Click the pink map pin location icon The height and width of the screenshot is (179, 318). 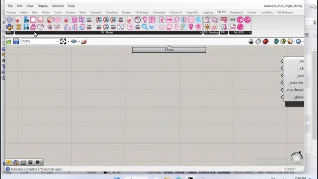coord(191,27)
